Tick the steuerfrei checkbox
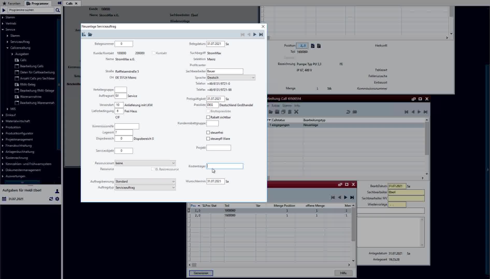The width and height of the screenshot is (490, 279). tap(208, 133)
